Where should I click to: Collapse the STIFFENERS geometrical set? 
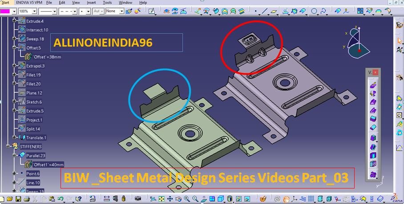coord(8,146)
